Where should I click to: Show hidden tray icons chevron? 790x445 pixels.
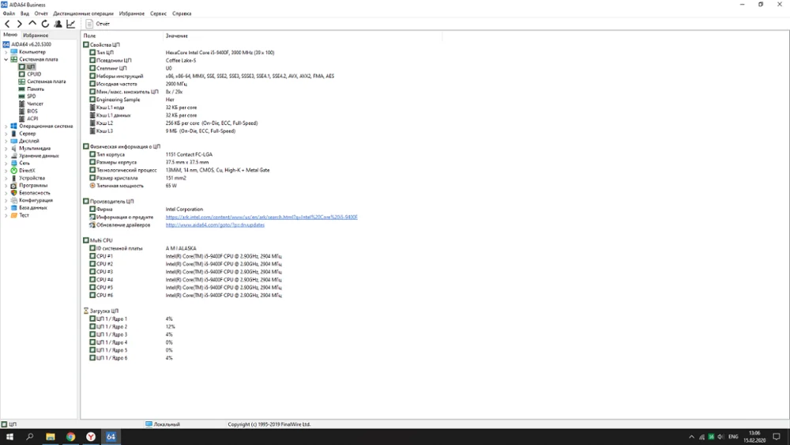691,437
